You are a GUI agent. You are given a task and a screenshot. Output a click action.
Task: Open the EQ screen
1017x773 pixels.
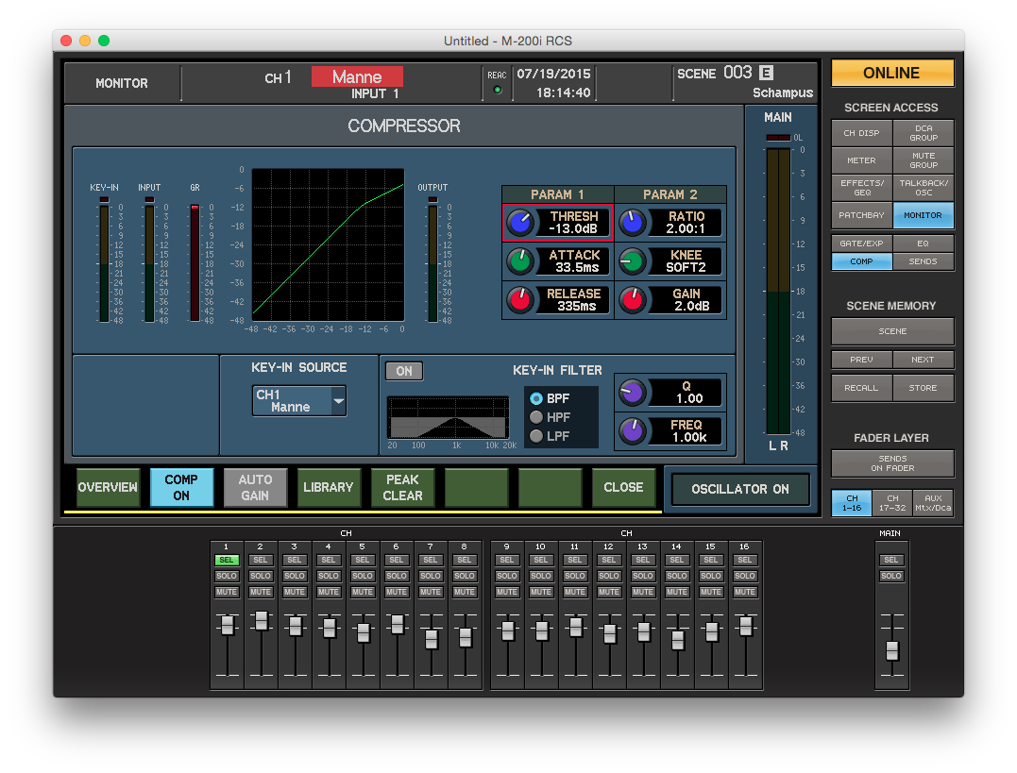click(x=923, y=244)
